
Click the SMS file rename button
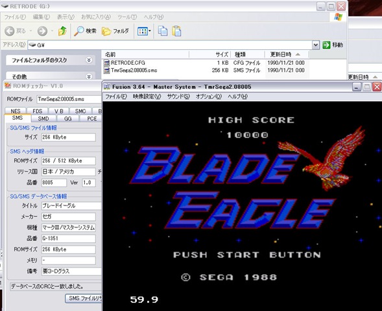84,298
